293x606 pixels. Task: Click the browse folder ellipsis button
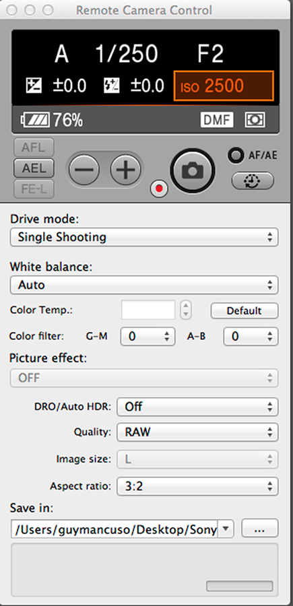[x=260, y=529]
